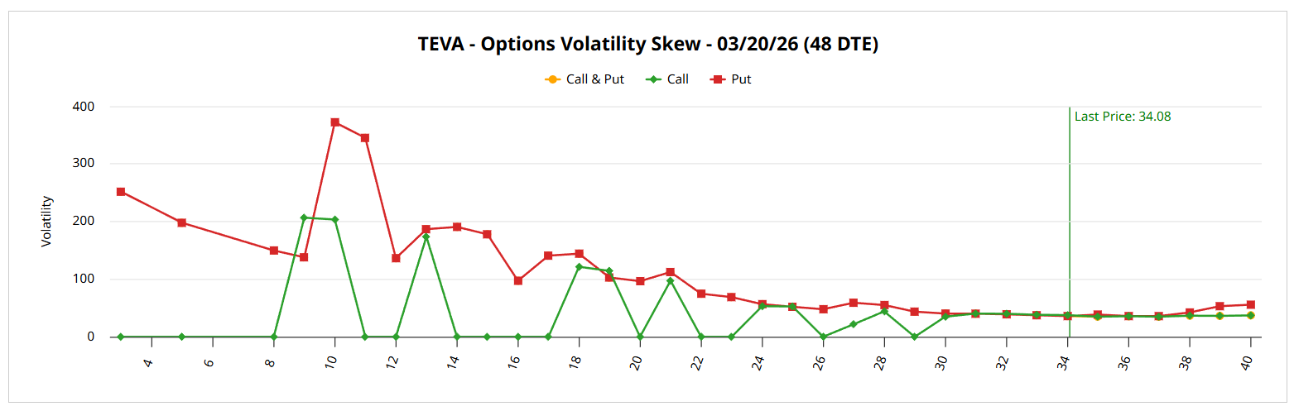The height and width of the screenshot is (411, 1294).
Task: Hide the Call series via legend label
Action: (678, 79)
